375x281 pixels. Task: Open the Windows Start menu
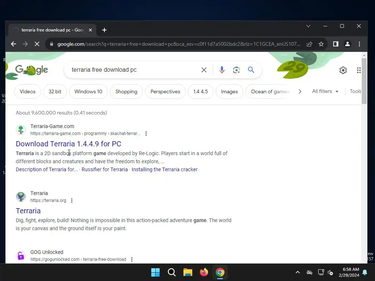tap(155, 272)
